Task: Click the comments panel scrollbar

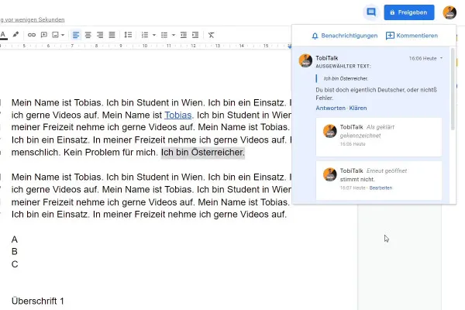Action: pyautogui.click(x=453, y=89)
